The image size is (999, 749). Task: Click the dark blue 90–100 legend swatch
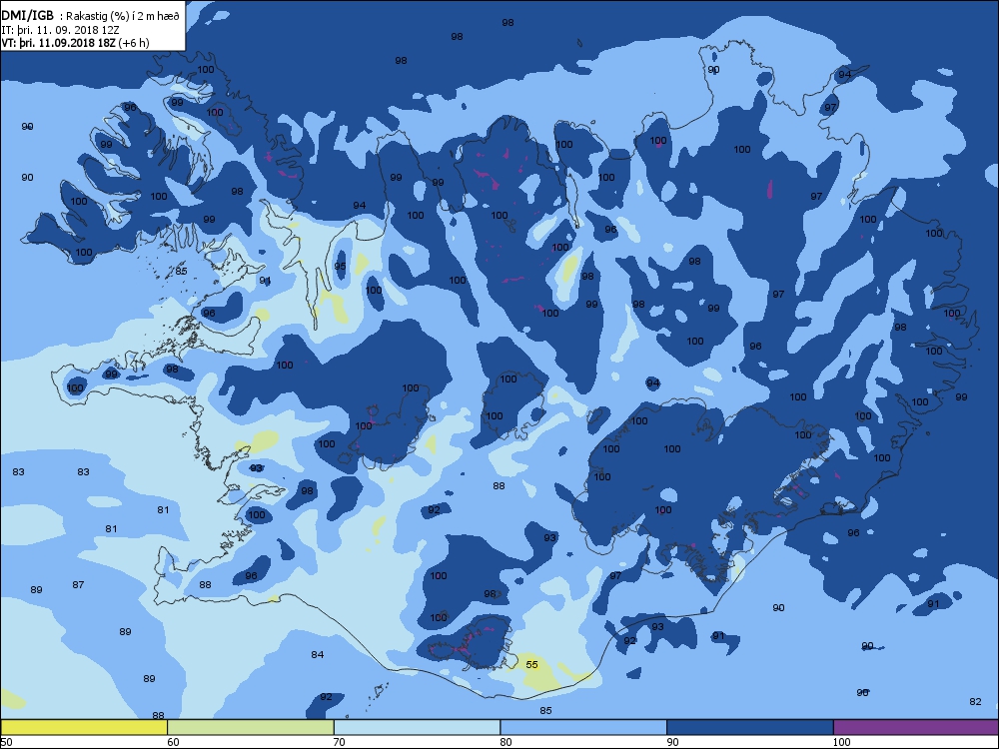pos(750,727)
